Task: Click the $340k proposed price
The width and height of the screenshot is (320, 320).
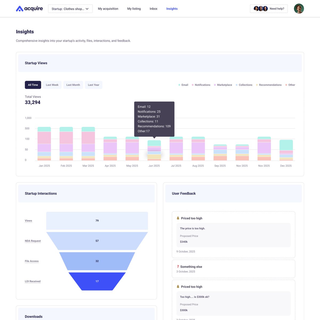Action: [x=184, y=242]
